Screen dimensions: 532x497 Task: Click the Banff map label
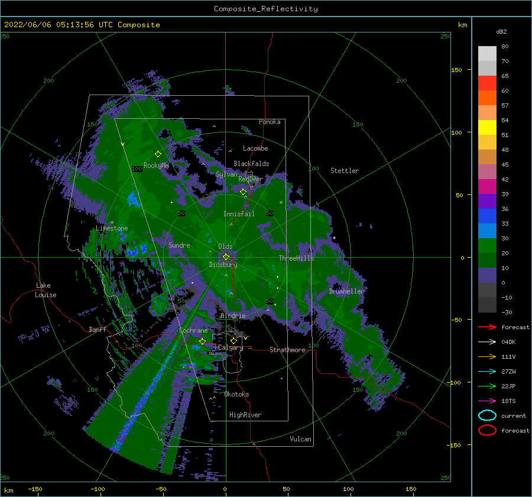(98, 329)
